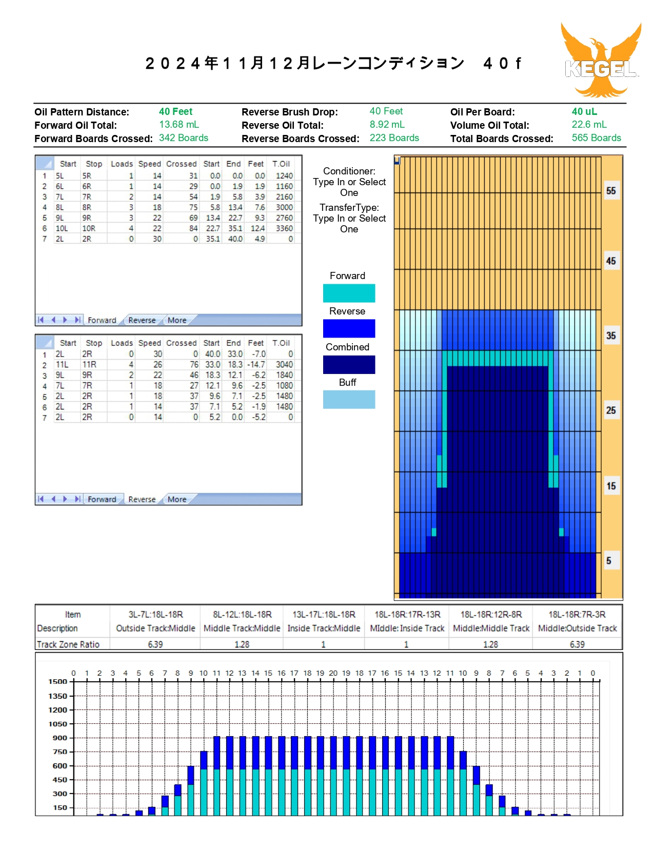Image resolution: width=654 pixels, height=847 pixels.
Task: Click the Track Zone Ratio row label
Action: [68, 644]
